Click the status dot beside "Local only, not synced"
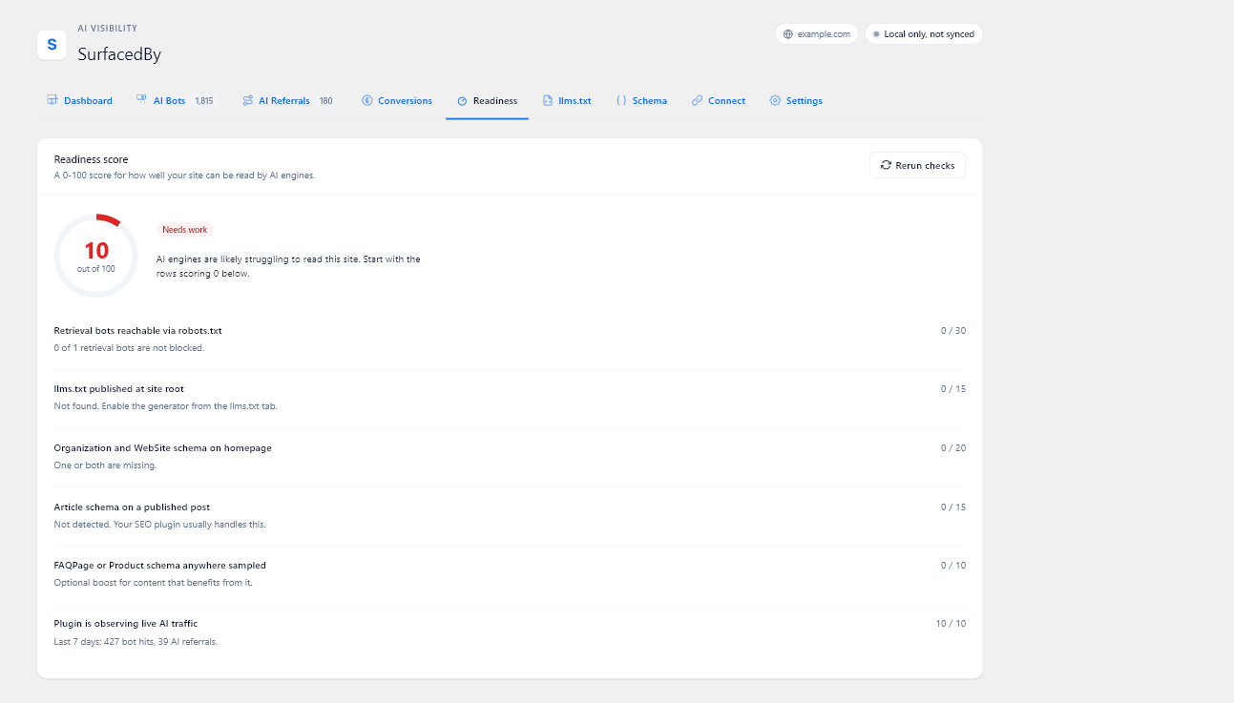Image resolution: width=1234 pixels, height=703 pixels. pos(876,34)
